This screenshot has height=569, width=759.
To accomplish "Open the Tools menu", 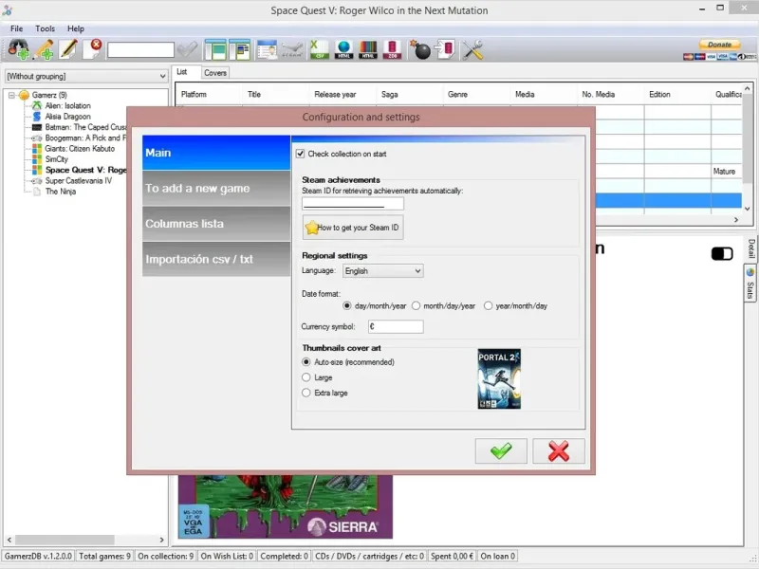I will point(45,28).
